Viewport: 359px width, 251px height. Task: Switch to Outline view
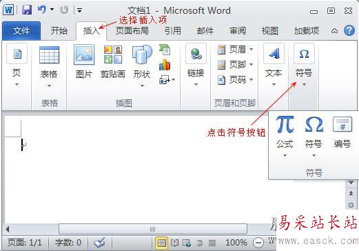point(199,243)
